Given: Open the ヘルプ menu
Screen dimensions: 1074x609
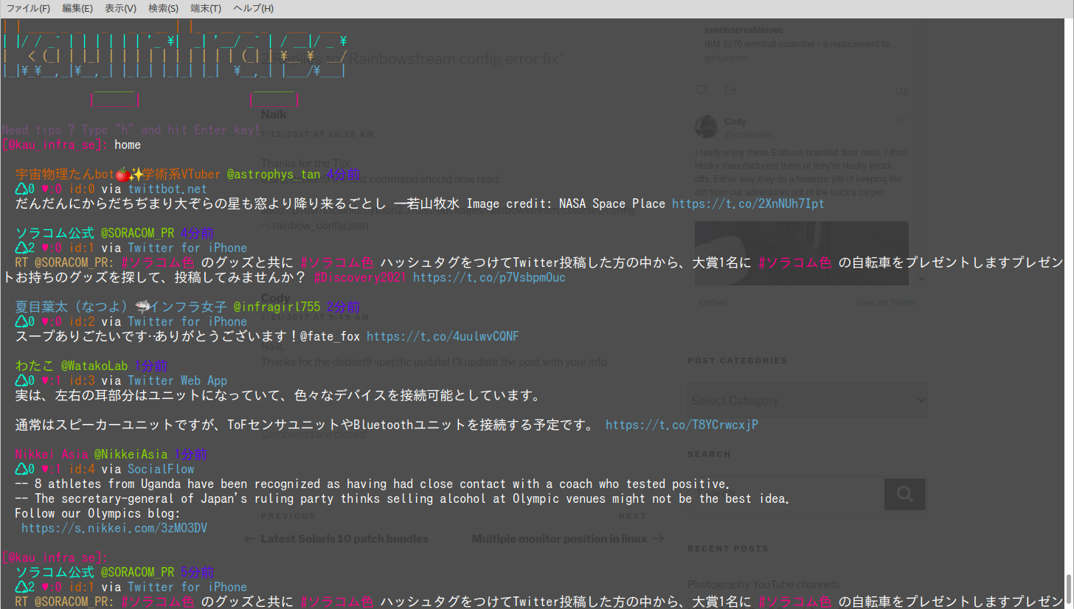Looking at the screenshot, I should [252, 8].
